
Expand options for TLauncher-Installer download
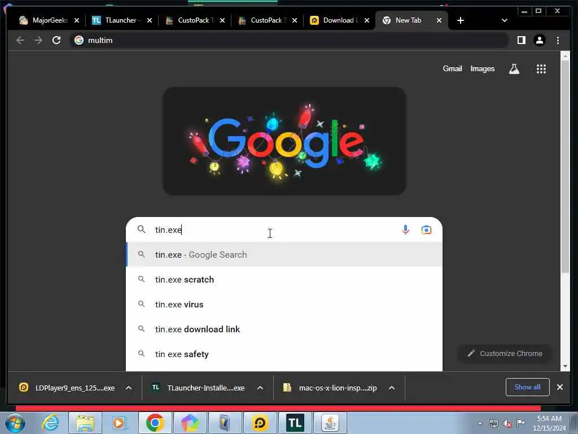coord(260,388)
